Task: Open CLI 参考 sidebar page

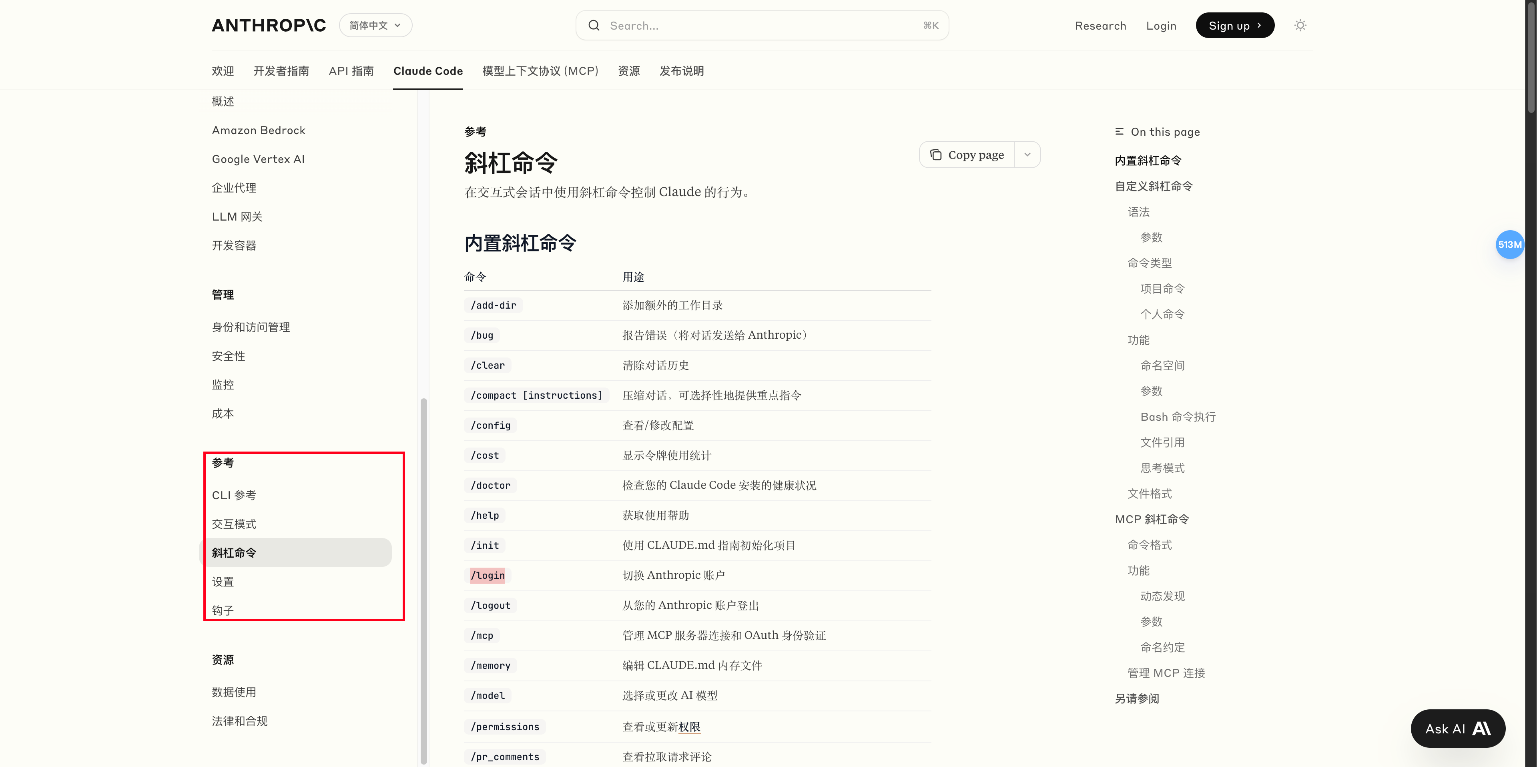Action: pos(234,496)
